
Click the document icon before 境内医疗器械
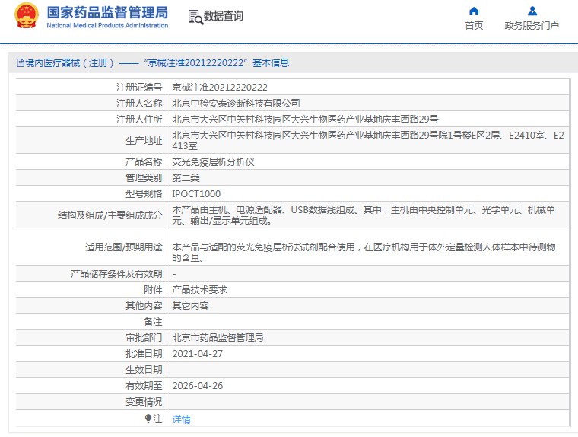coord(20,63)
